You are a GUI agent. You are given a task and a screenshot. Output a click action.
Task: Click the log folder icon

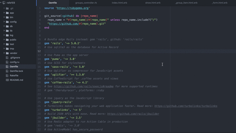(x=7, y=35)
